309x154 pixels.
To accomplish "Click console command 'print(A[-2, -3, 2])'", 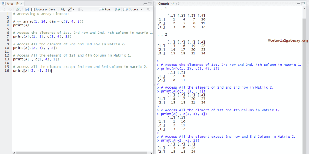I will 180,140.
